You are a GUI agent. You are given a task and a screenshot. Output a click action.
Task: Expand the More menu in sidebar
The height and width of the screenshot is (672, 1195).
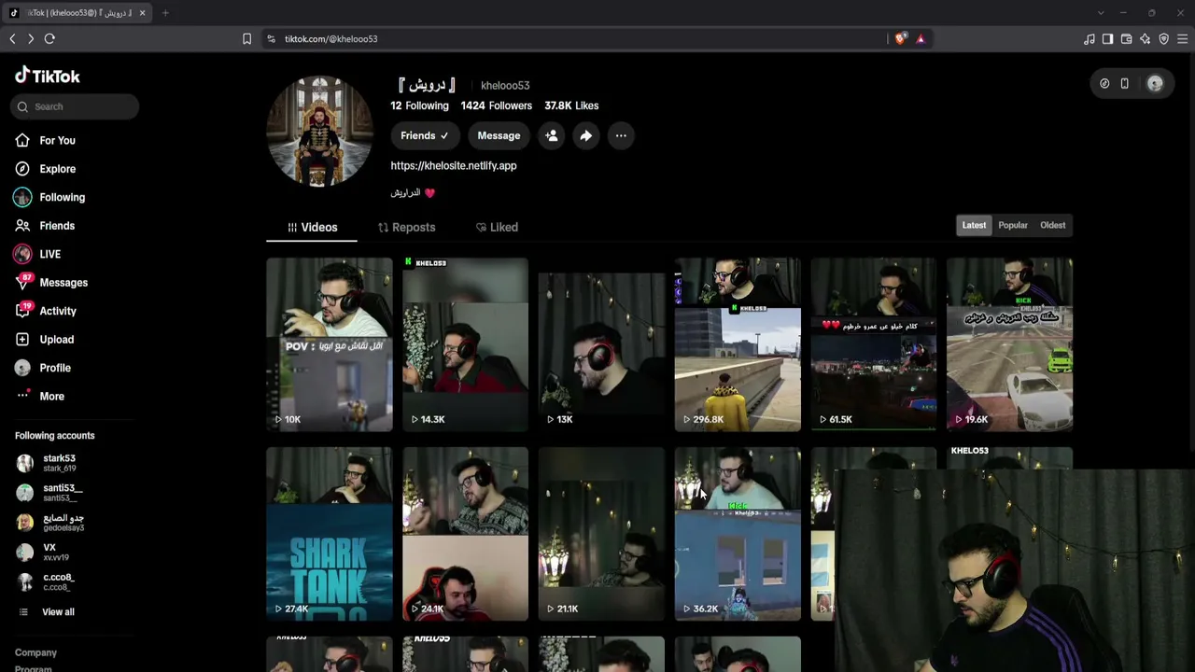click(x=51, y=397)
